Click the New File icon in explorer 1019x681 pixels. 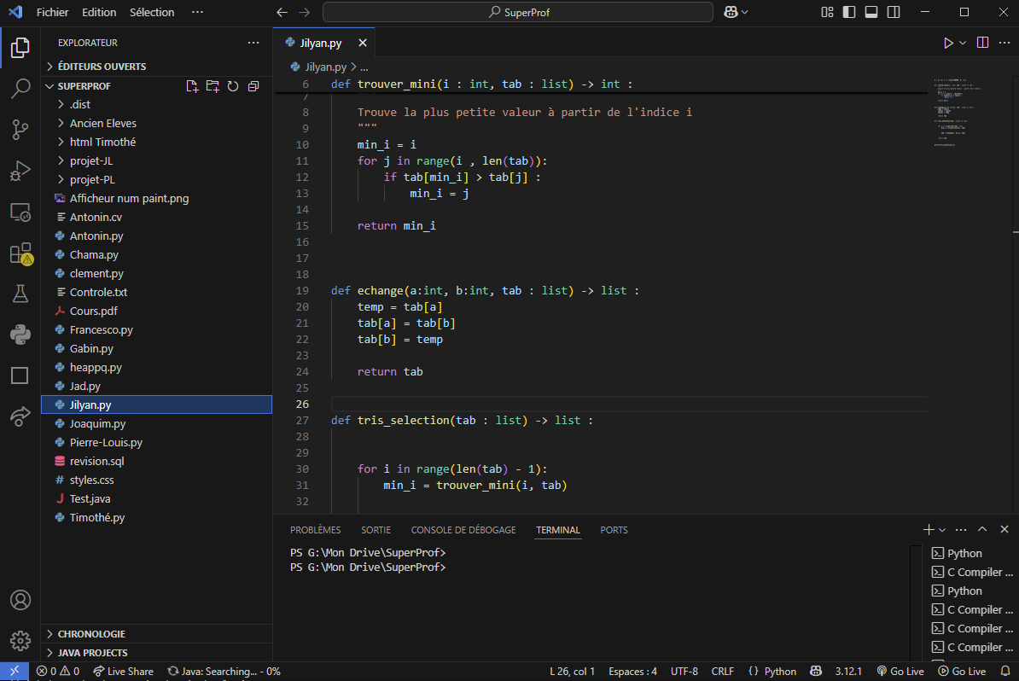click(192, 86)
